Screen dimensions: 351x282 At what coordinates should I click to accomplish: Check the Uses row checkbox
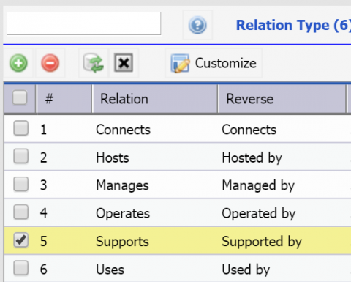click(x=21, y=268)
